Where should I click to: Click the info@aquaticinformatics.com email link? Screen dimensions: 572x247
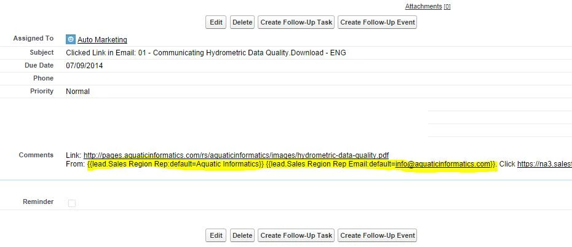pyautogui.click(x=443, y=164)
